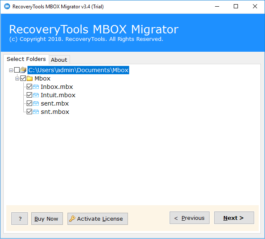265x239 pixels.
Task: Open the Activate License dialog
Action: (x=97, y=219)
